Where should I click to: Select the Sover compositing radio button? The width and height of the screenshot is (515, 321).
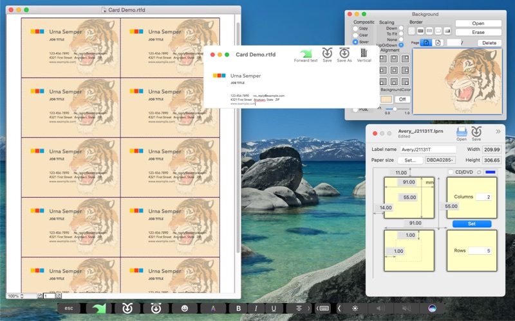coord(355,42)
